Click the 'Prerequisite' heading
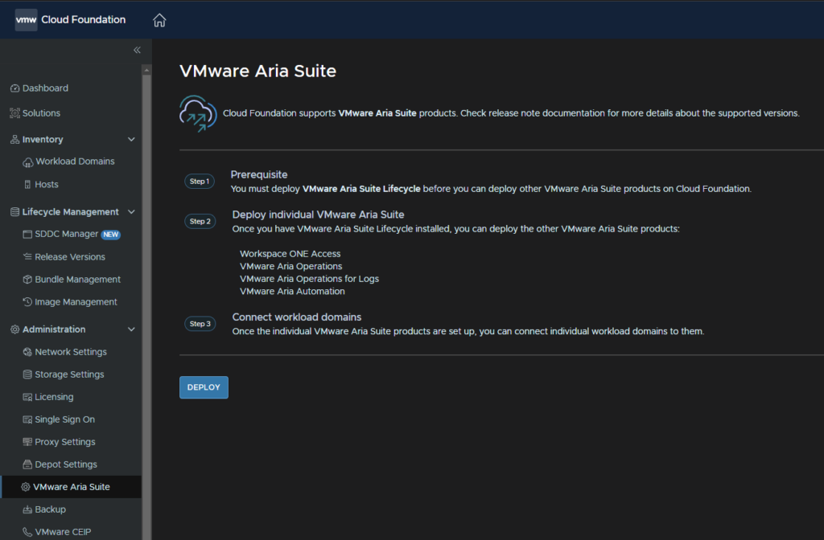This screenshot has height=540, width=824. tap(259, 174)
